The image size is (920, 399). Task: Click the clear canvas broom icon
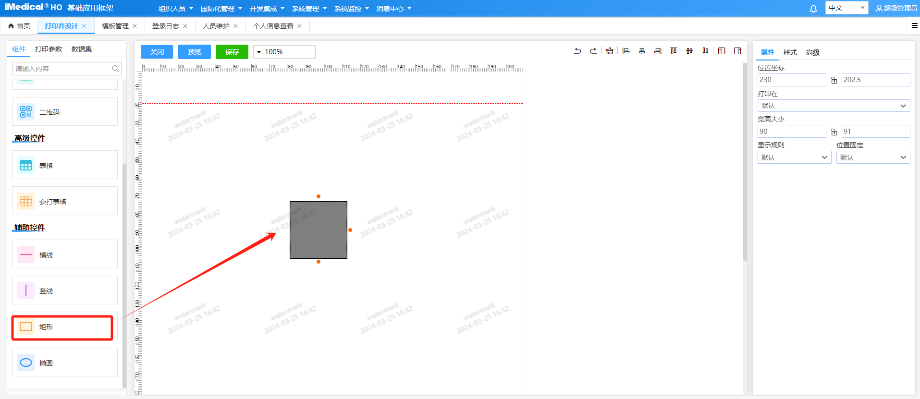[x=610, y=51]
